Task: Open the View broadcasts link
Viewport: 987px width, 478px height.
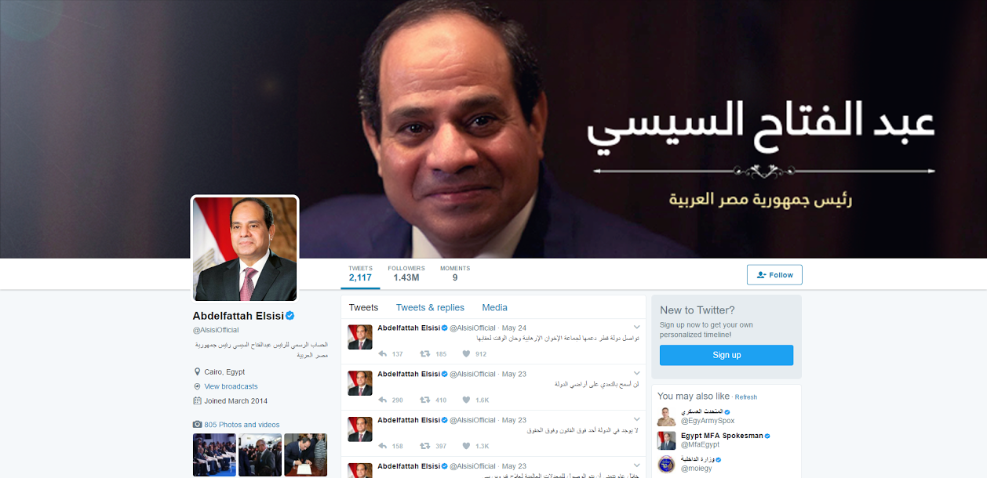Action: 231,386
